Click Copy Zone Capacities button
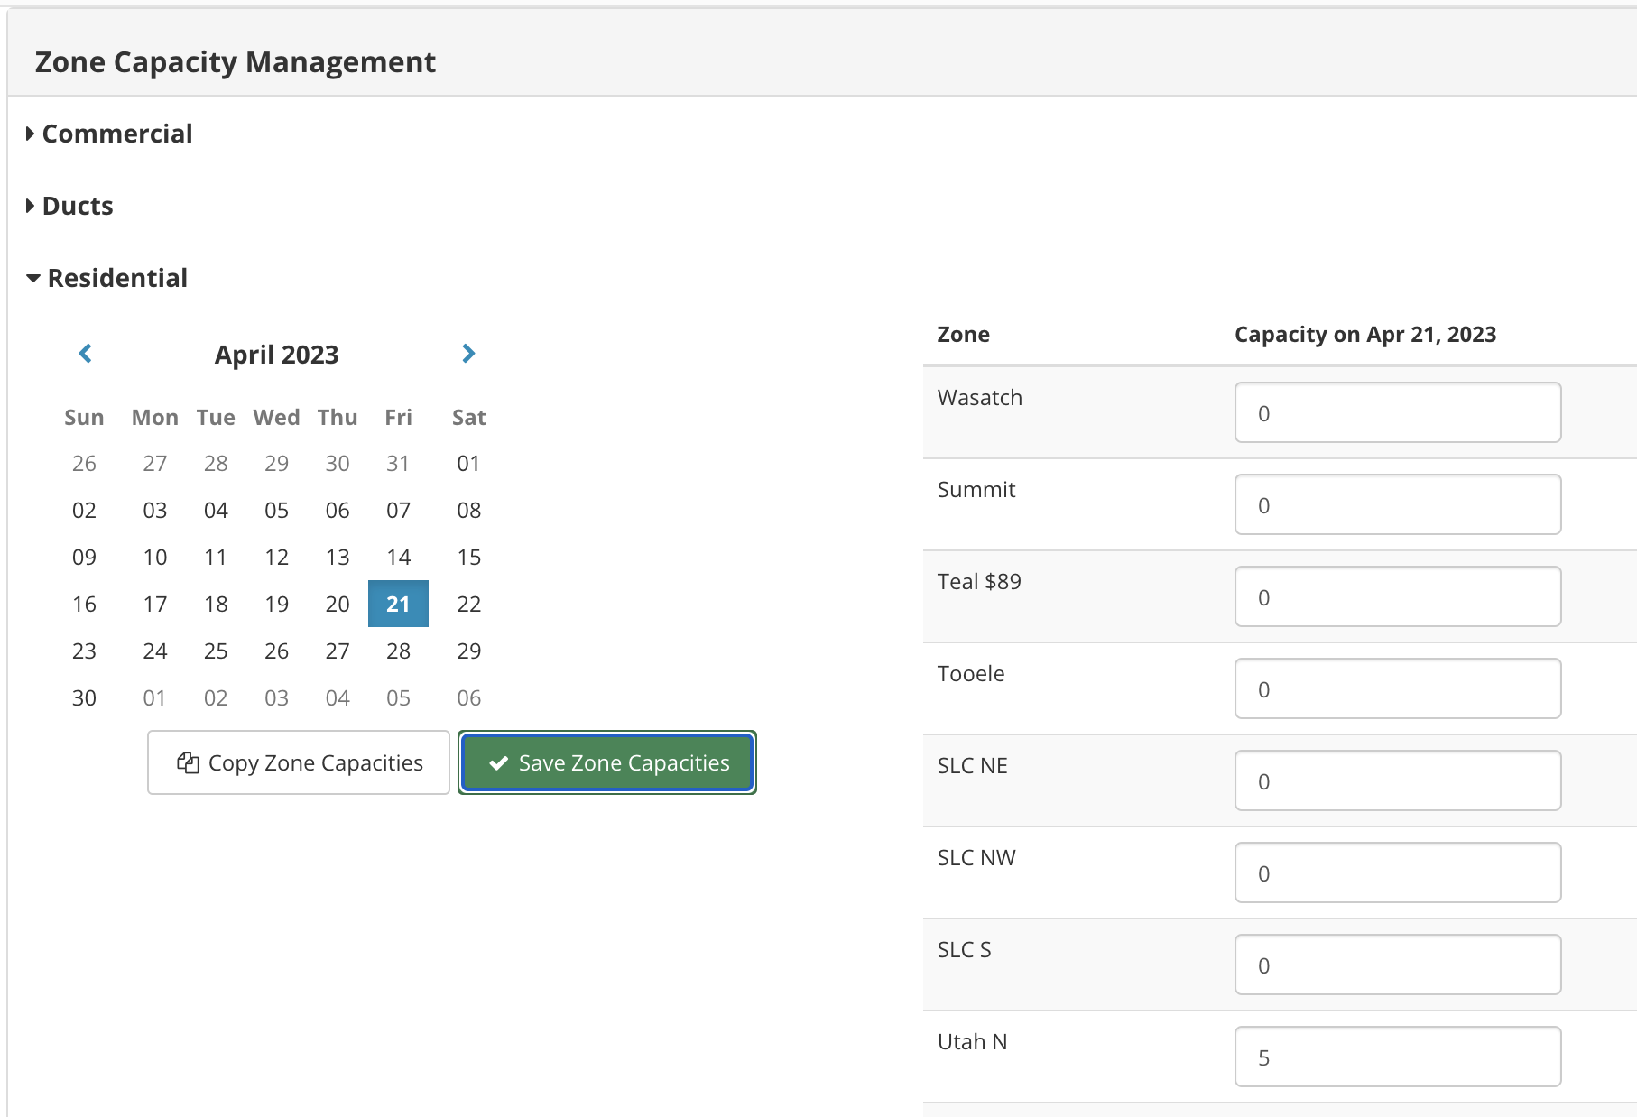The height and width of the screenshot is (1117, 1637). click(299, 762)
